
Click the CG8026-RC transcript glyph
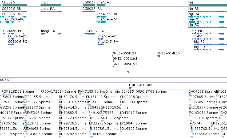click(12, 22)
